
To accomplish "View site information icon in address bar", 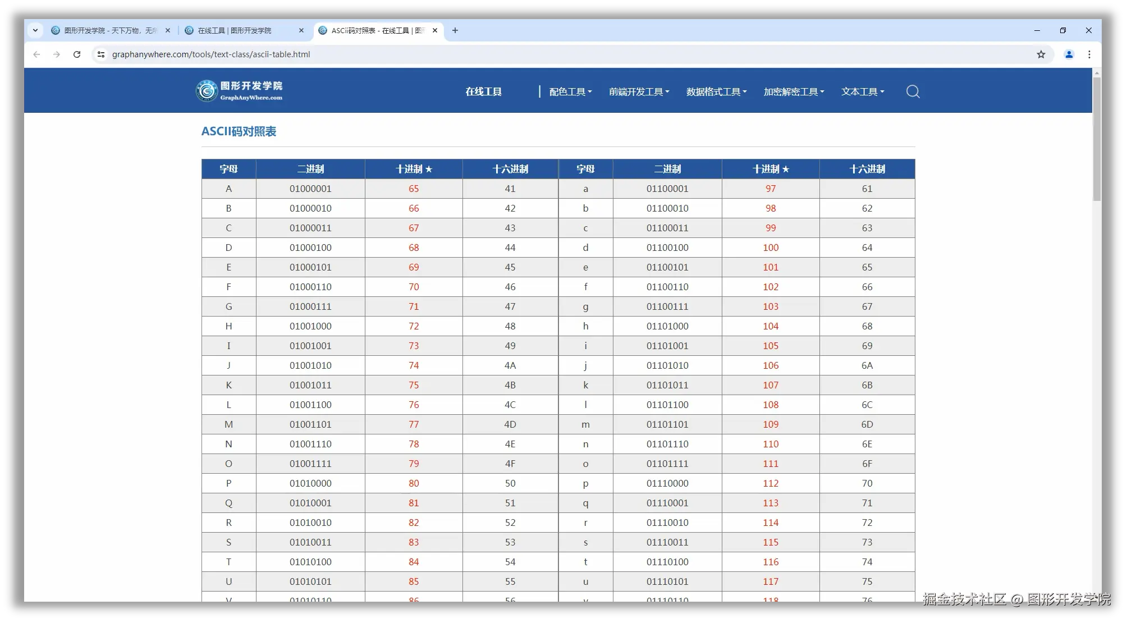I will pyautogui.click(x=101, y=54).
